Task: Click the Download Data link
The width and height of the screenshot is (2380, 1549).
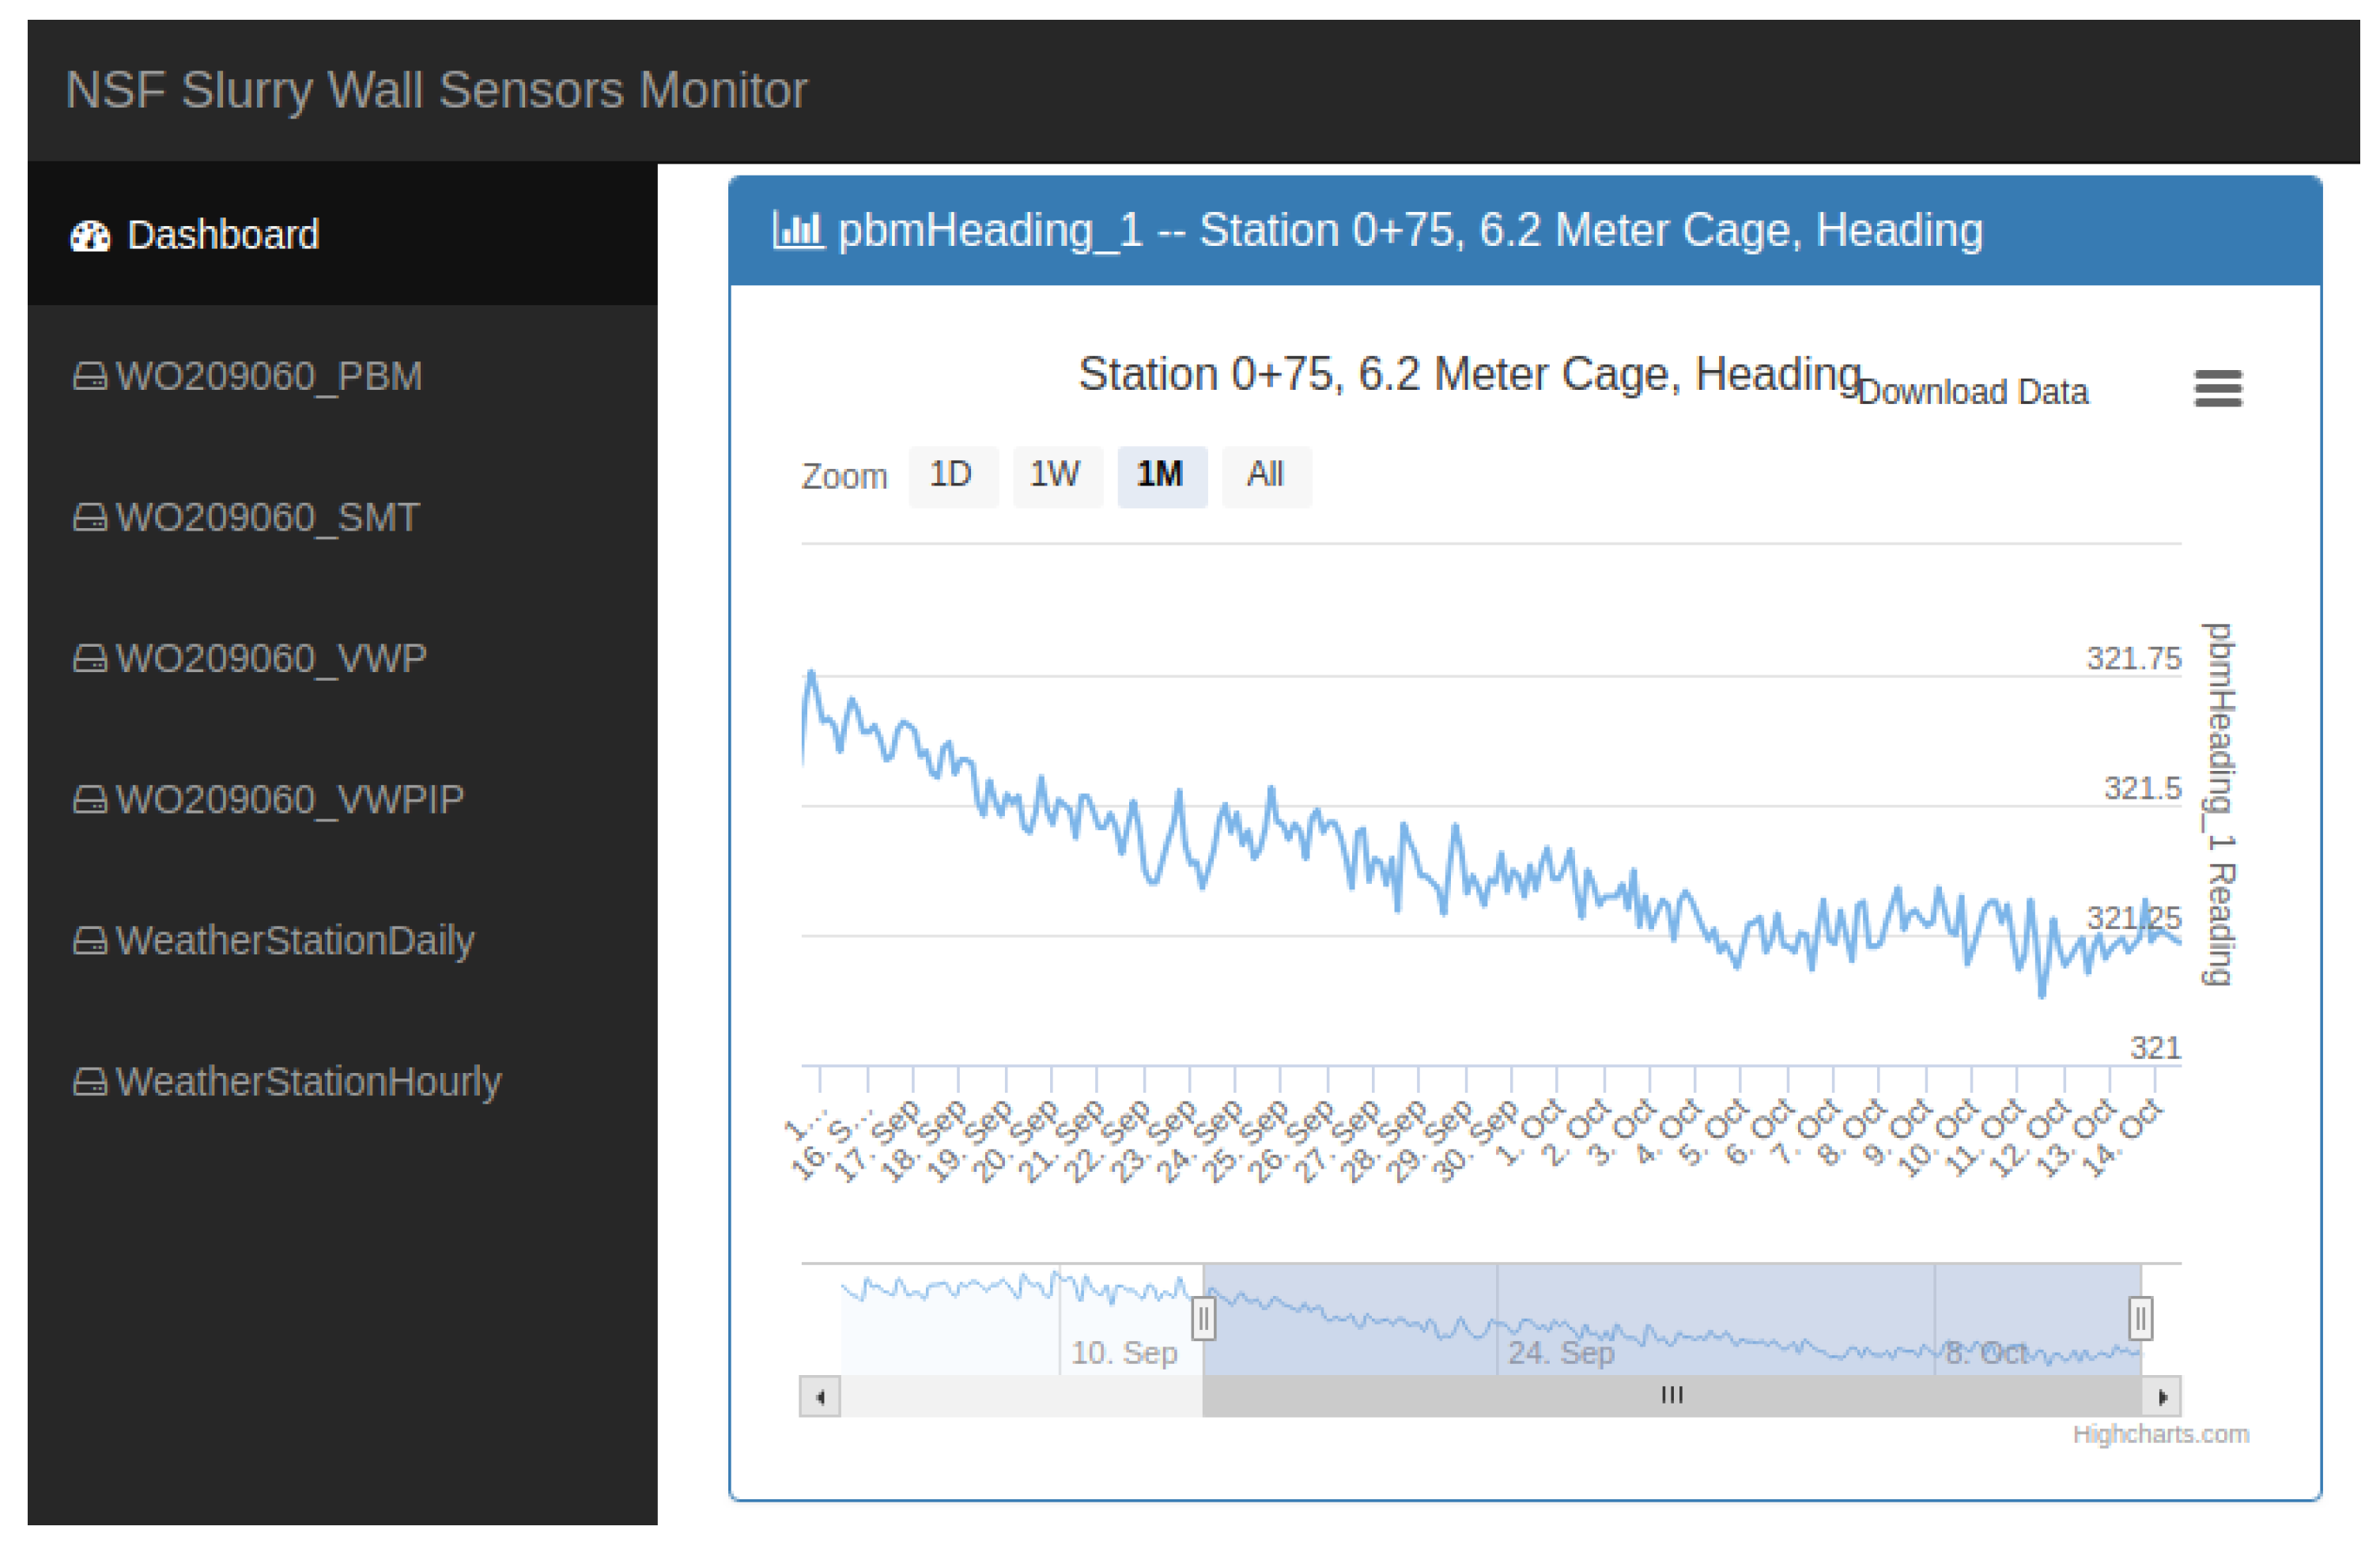Action: point(1973,392)
